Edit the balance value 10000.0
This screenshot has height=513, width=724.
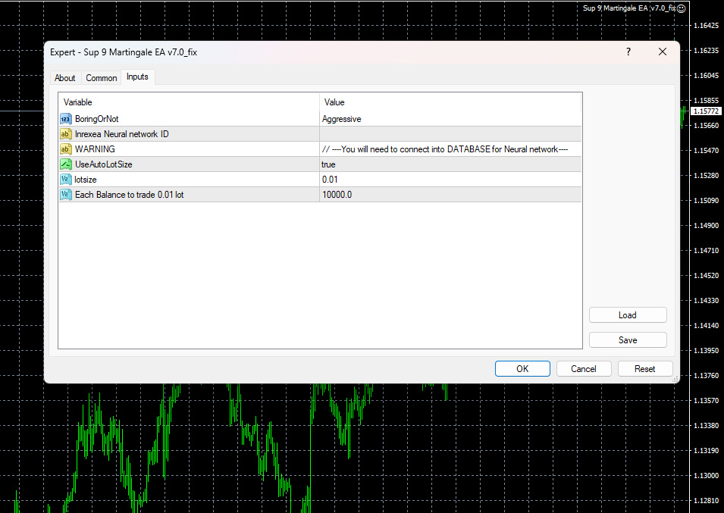(x=450, y=195)
